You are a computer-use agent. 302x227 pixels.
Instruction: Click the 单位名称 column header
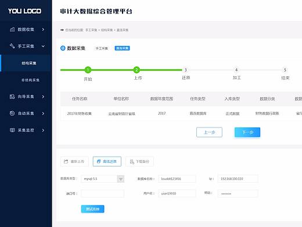coord(121,99)
